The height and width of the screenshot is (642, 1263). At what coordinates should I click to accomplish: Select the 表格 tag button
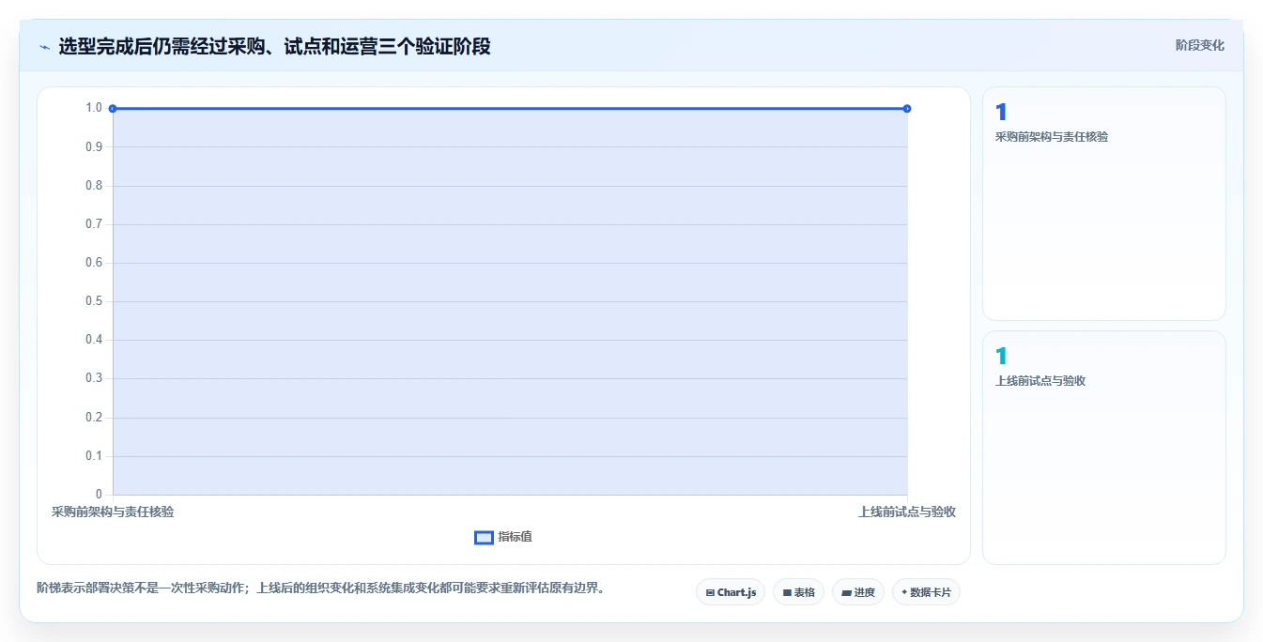coord(798,592)
